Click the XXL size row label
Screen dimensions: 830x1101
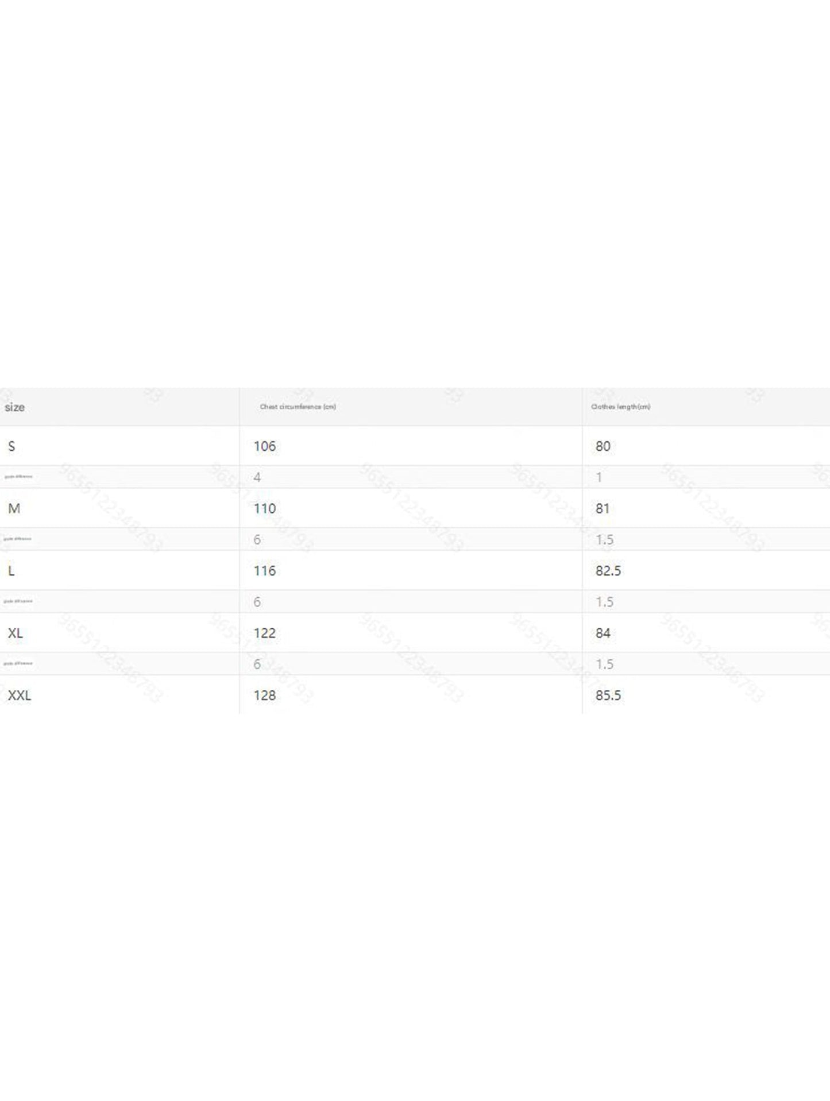tap(20, 696)
